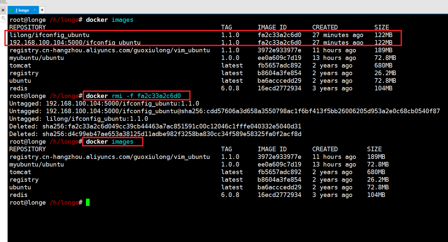Image resolution: width=448 pixels, height=242 pixels.
Task: Click REPOSITORY header of the first listing
Action: [28, 27]
